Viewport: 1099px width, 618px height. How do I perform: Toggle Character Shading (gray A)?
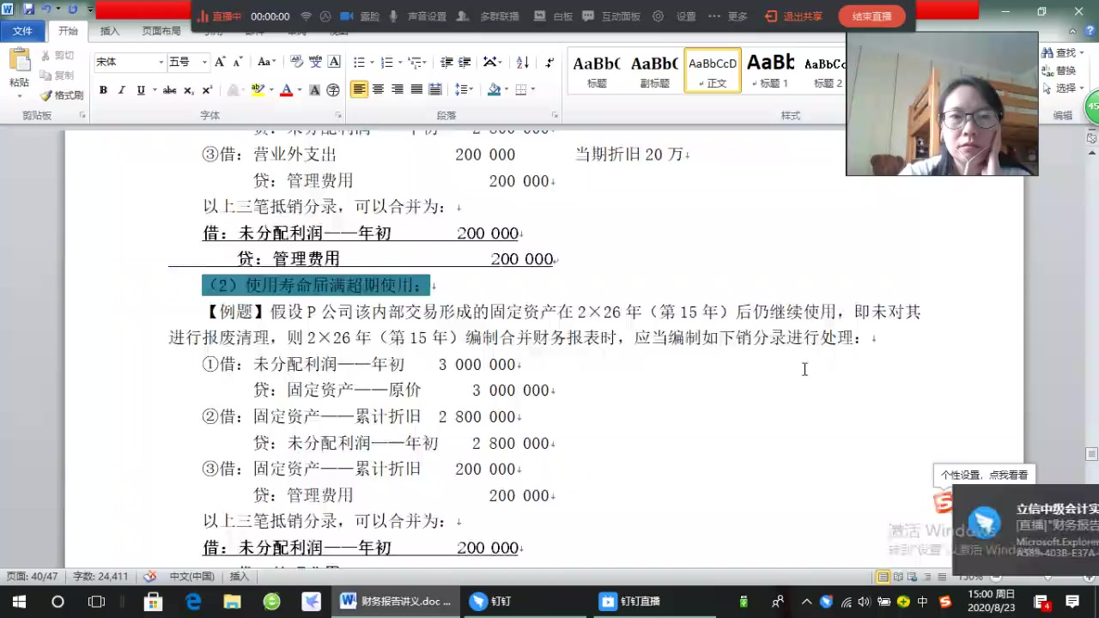(314, 90)
